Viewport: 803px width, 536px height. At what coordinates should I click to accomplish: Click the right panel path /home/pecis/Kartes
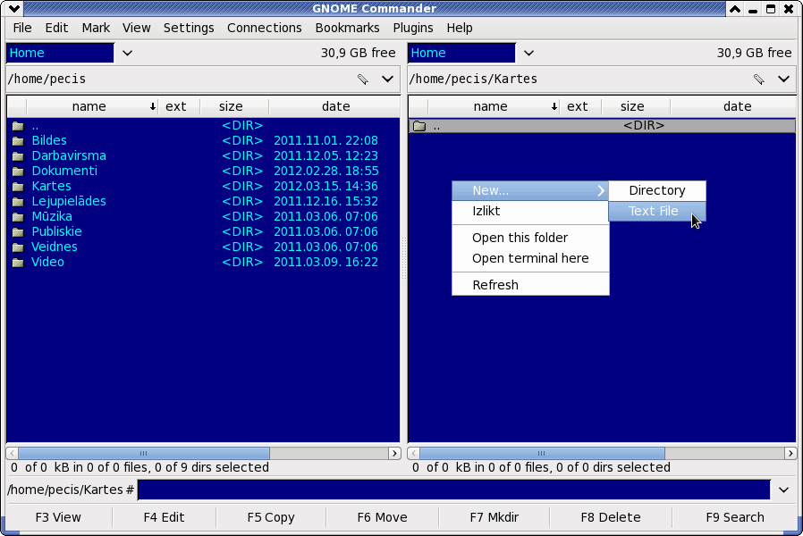pyautogui.click(x=473, y=80)
